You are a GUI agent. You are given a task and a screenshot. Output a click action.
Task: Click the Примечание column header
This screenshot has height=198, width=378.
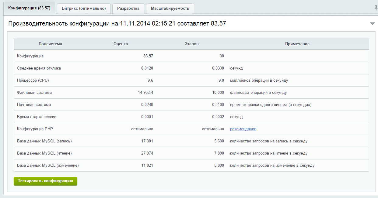[x=297, y=44]
